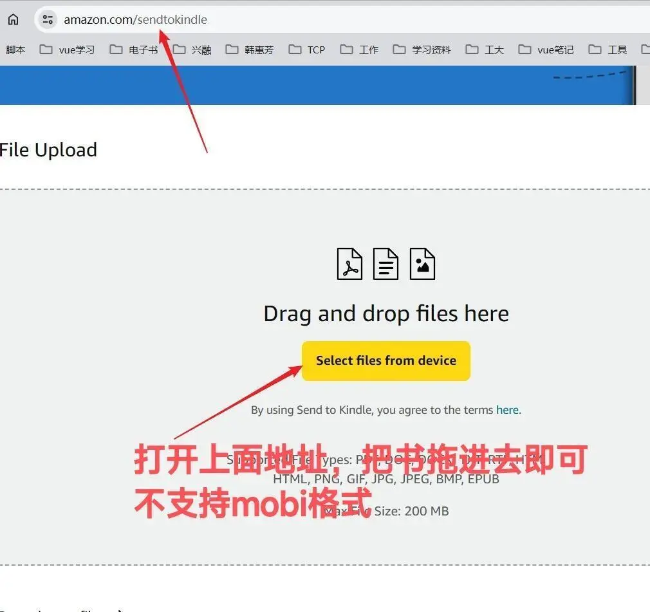Open the 工具 bookmark folder
650x612 pixels.
608,50
